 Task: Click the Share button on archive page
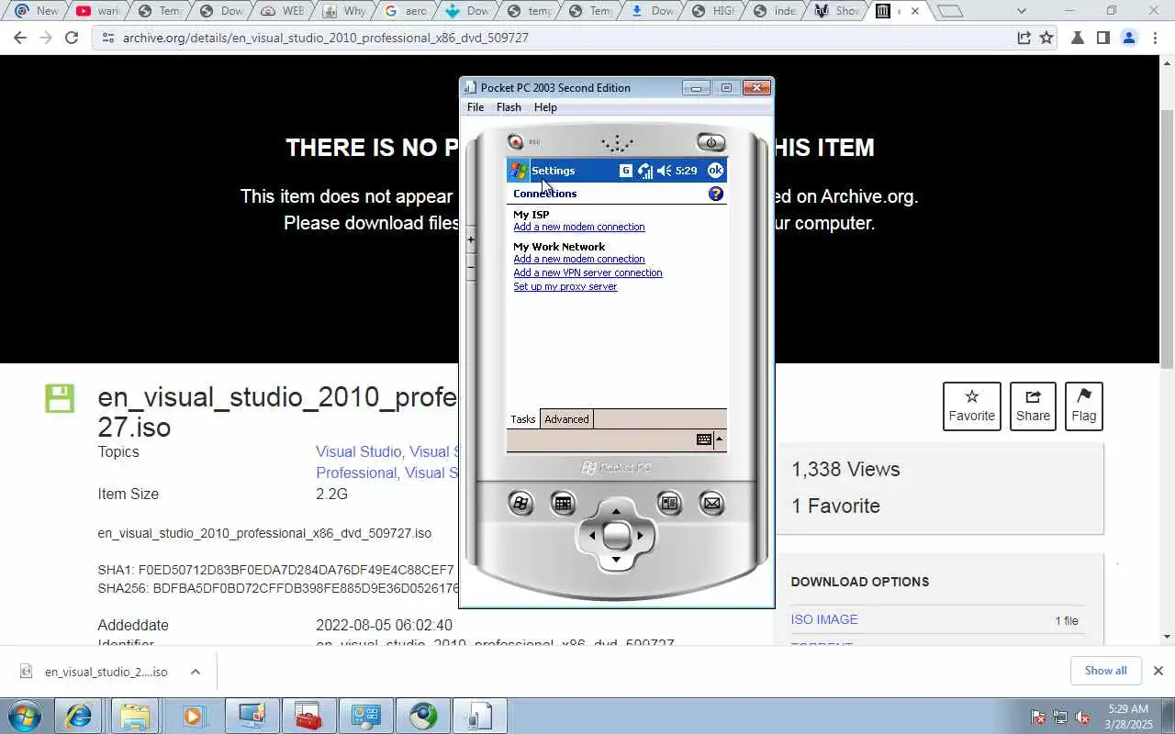click(x=1033, y=406)
